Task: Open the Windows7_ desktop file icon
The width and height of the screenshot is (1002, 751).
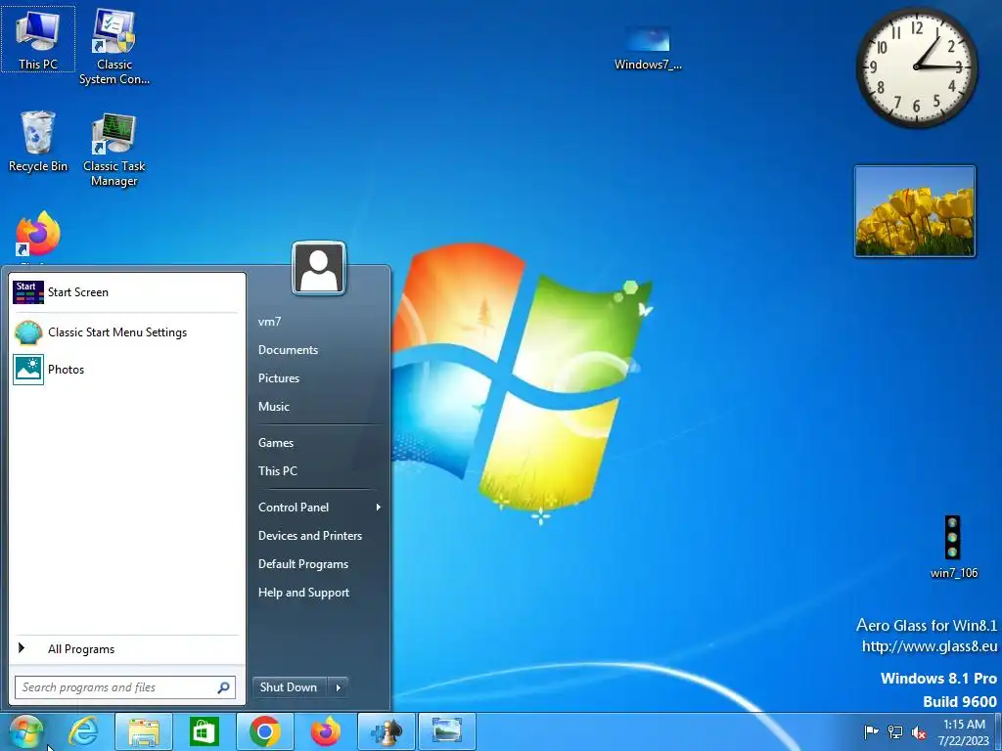Action: (648, 48)
